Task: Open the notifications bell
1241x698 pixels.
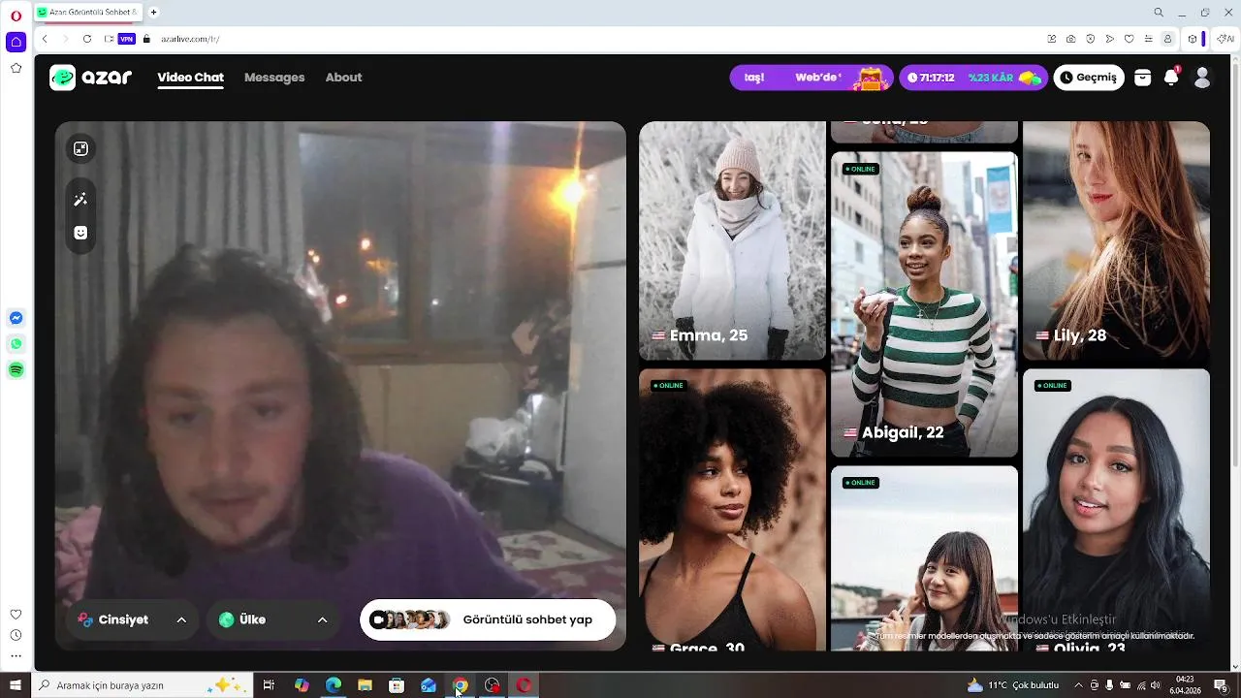Action: (1171, 78)
